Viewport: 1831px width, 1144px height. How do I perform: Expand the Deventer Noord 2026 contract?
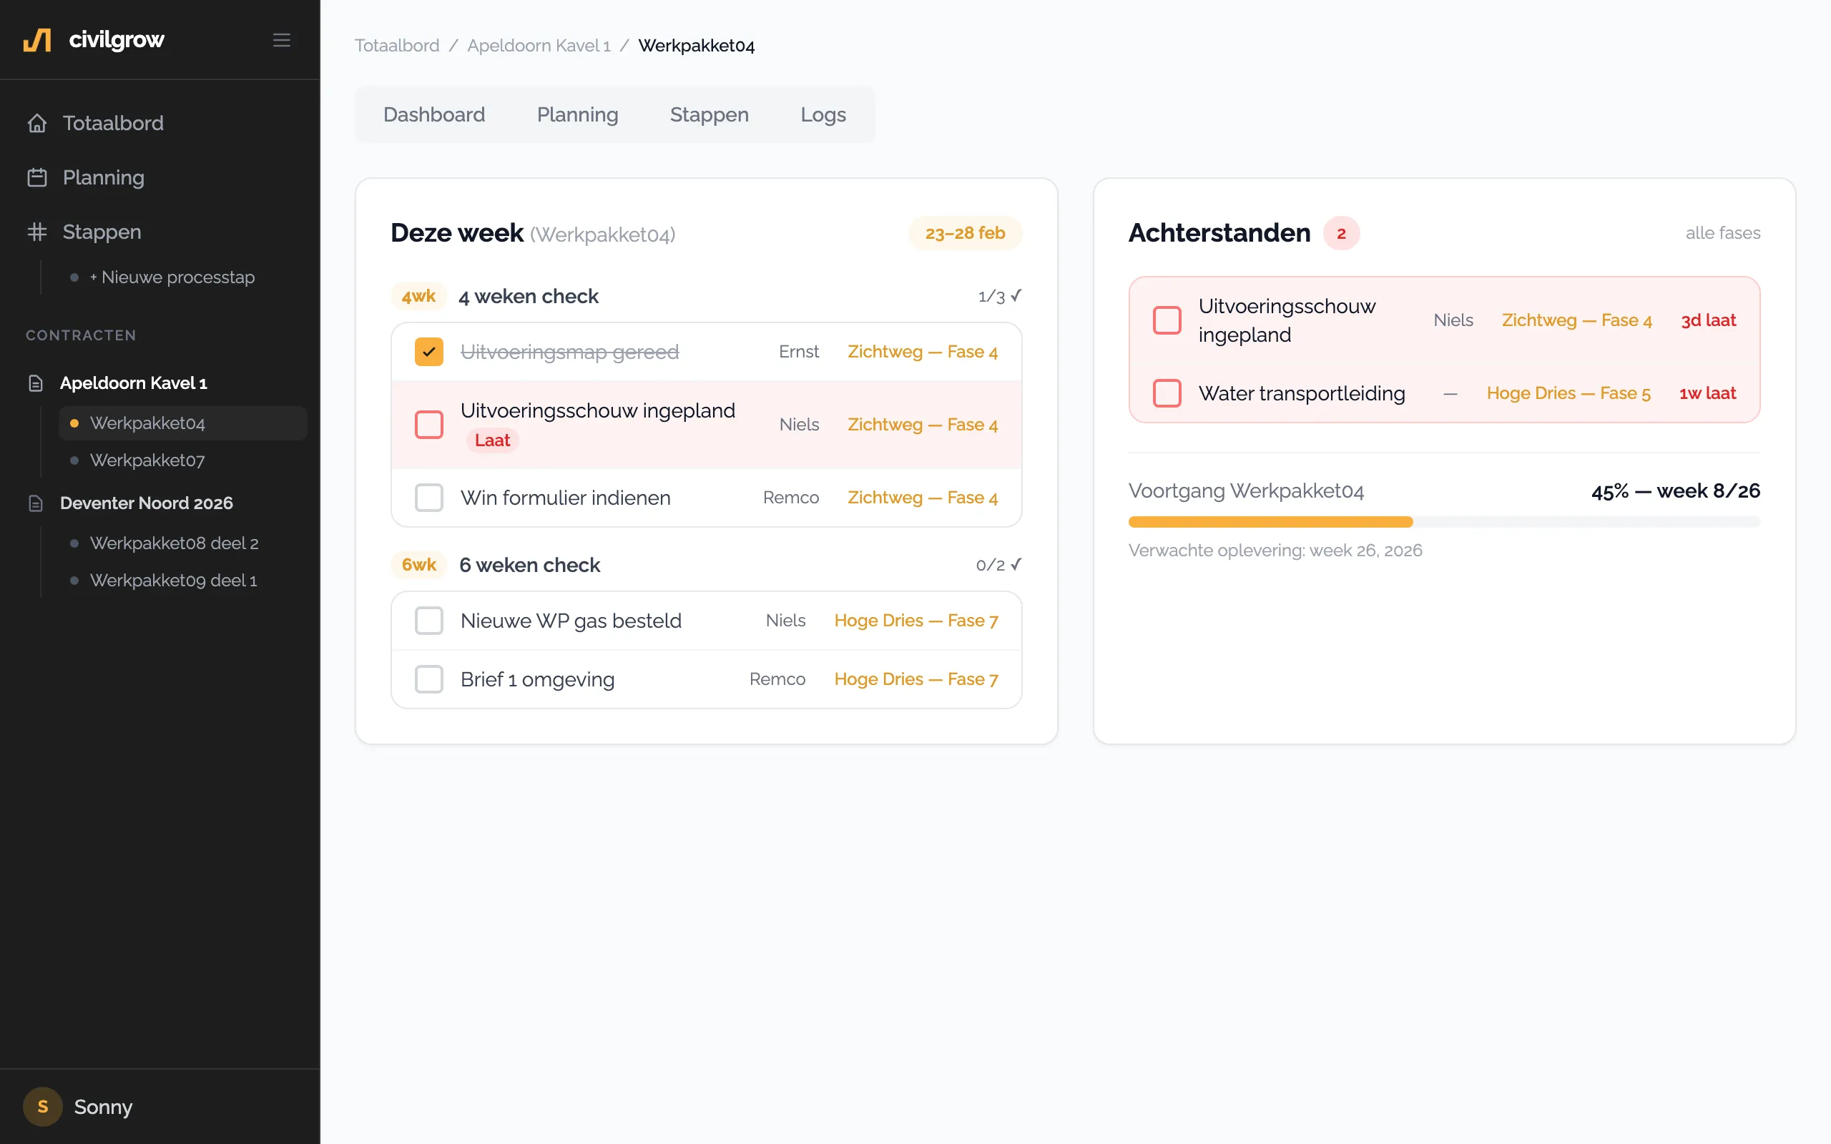146,503
